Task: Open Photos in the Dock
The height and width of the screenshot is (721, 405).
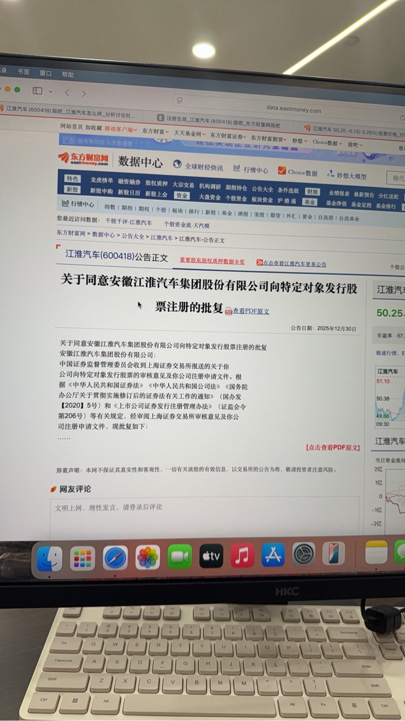Action: [148, 557]
